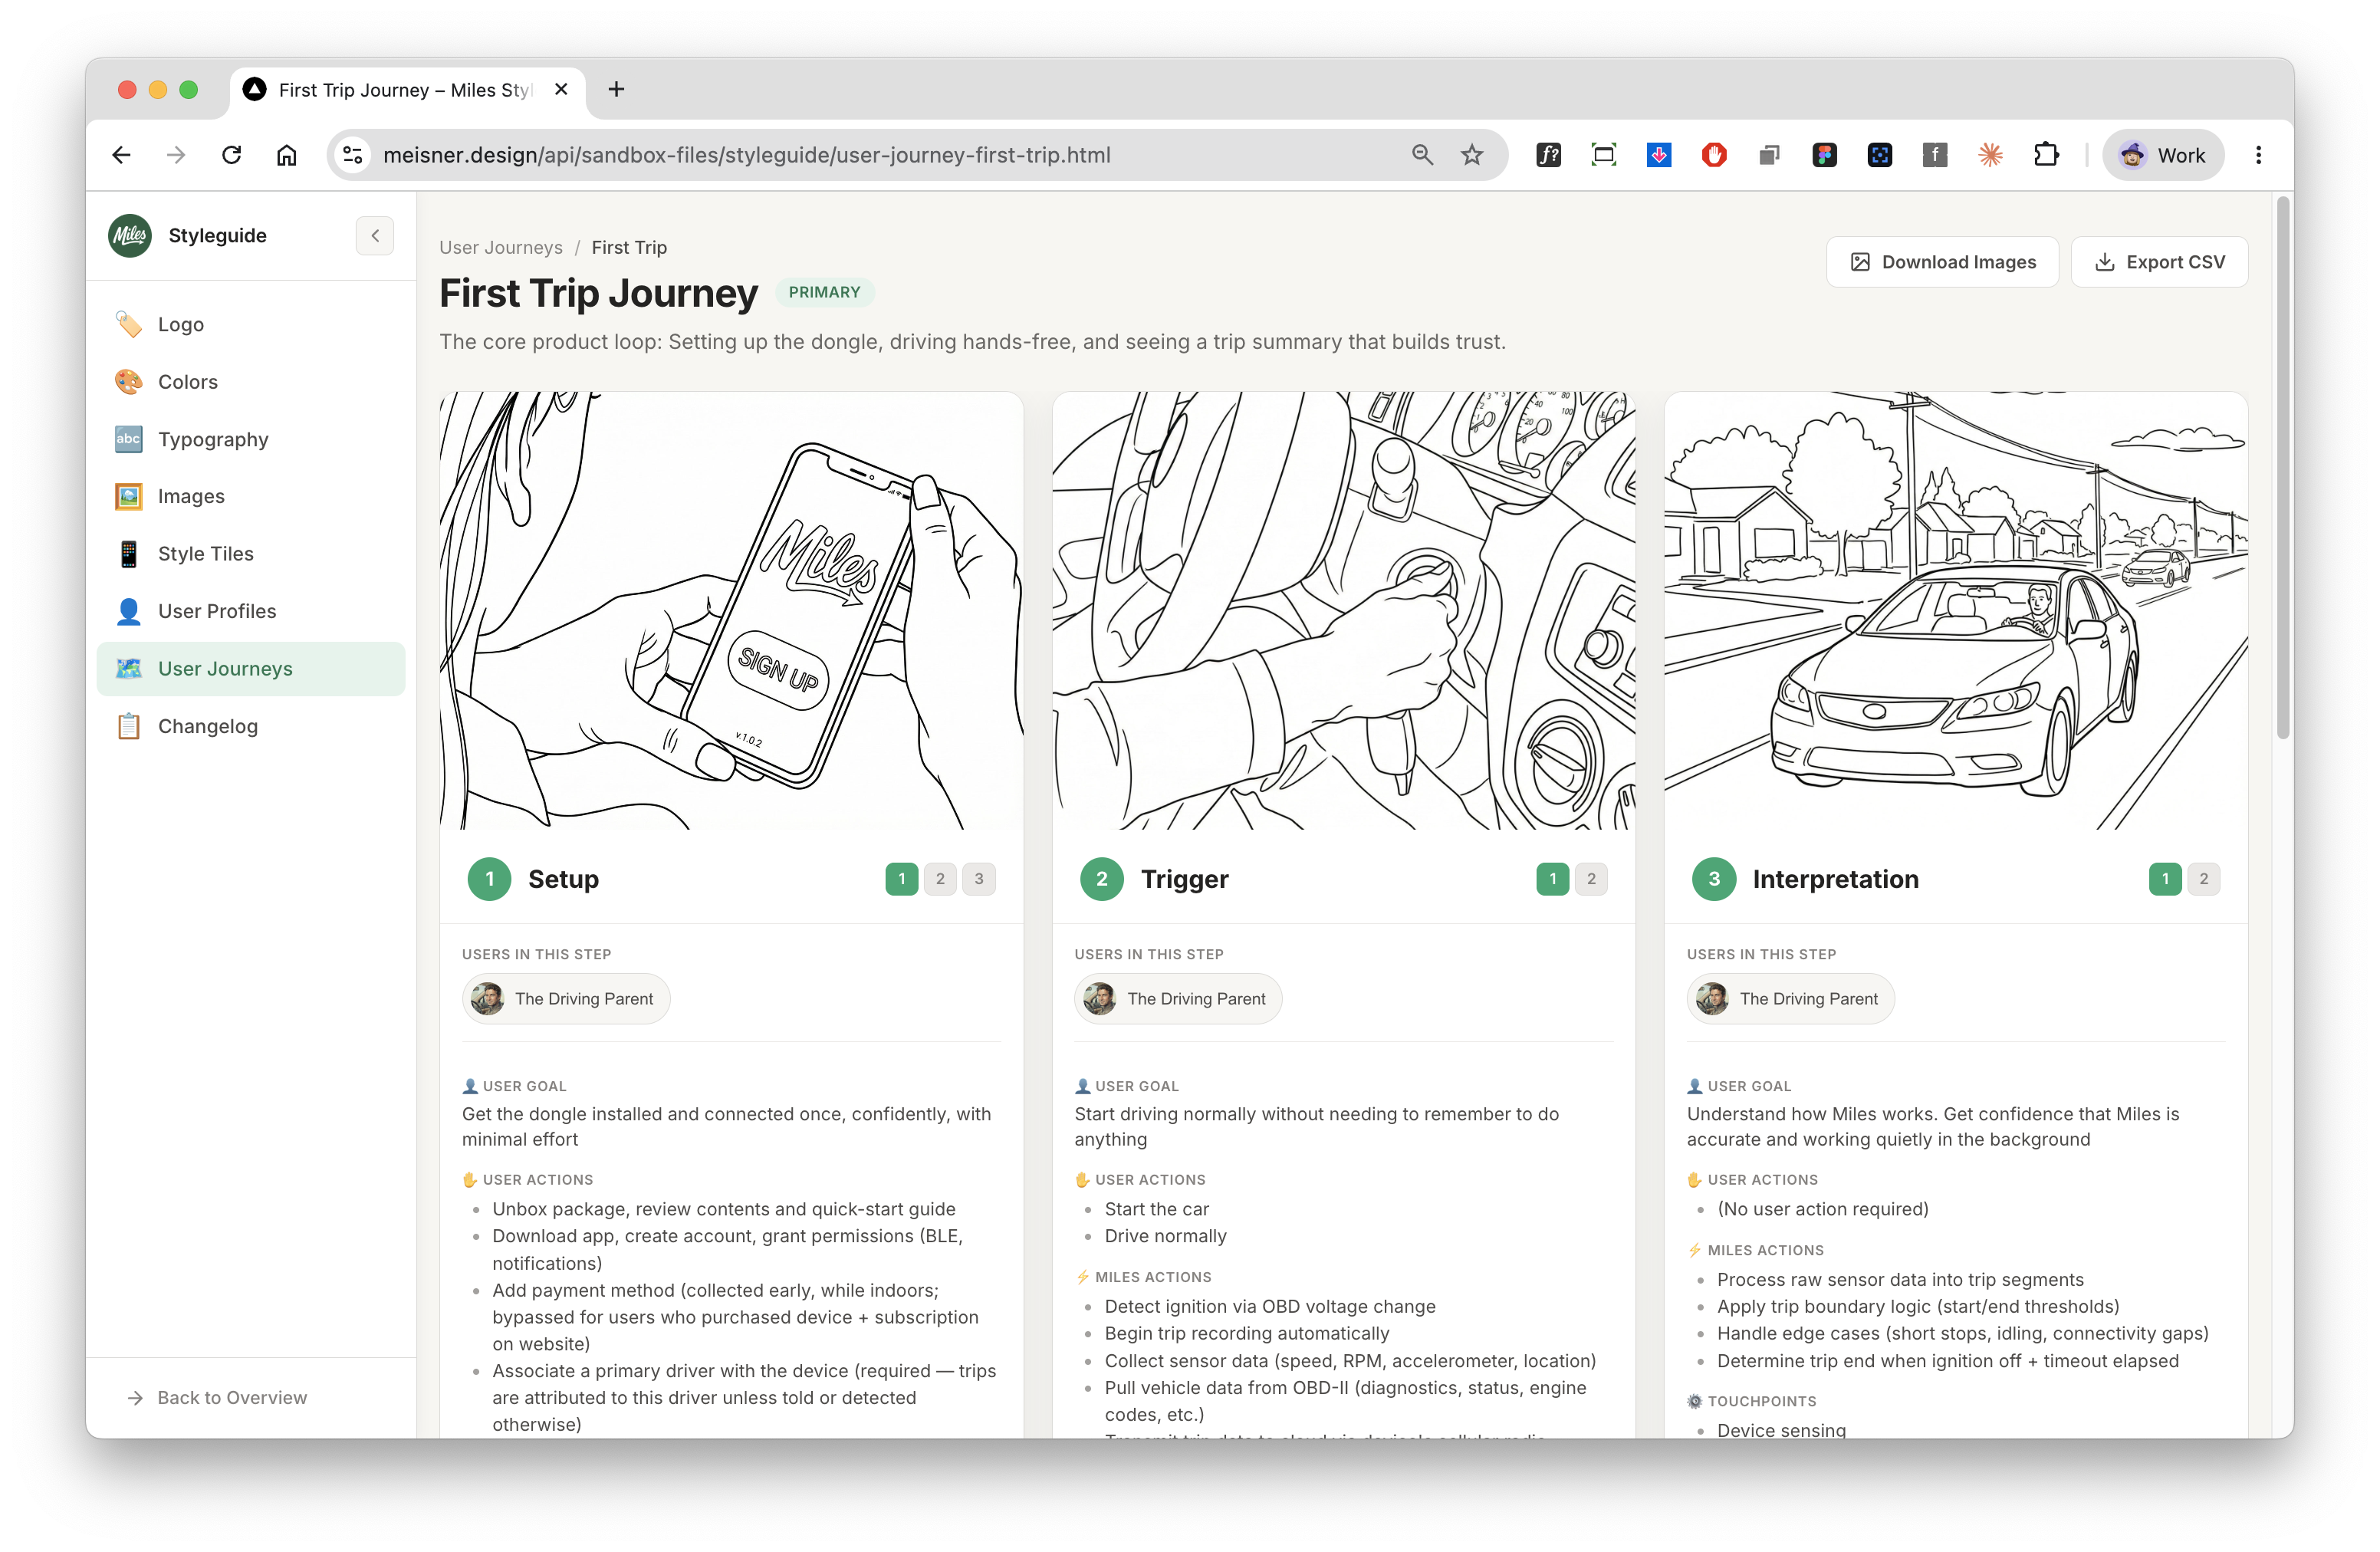Screen dimensions: 2380x1552
Task: Go back to the previous page
Action: click(122, 155)
